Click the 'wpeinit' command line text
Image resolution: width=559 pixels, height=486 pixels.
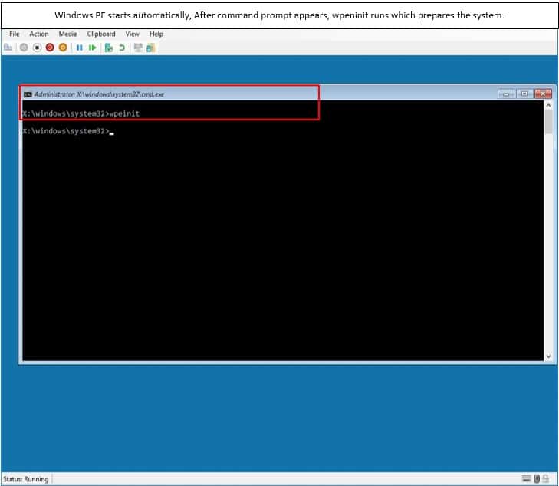point(124,113)
